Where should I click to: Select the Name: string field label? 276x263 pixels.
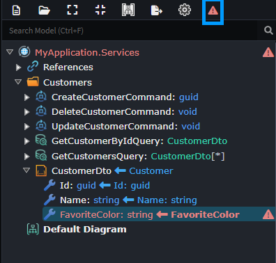pos(89,200)
